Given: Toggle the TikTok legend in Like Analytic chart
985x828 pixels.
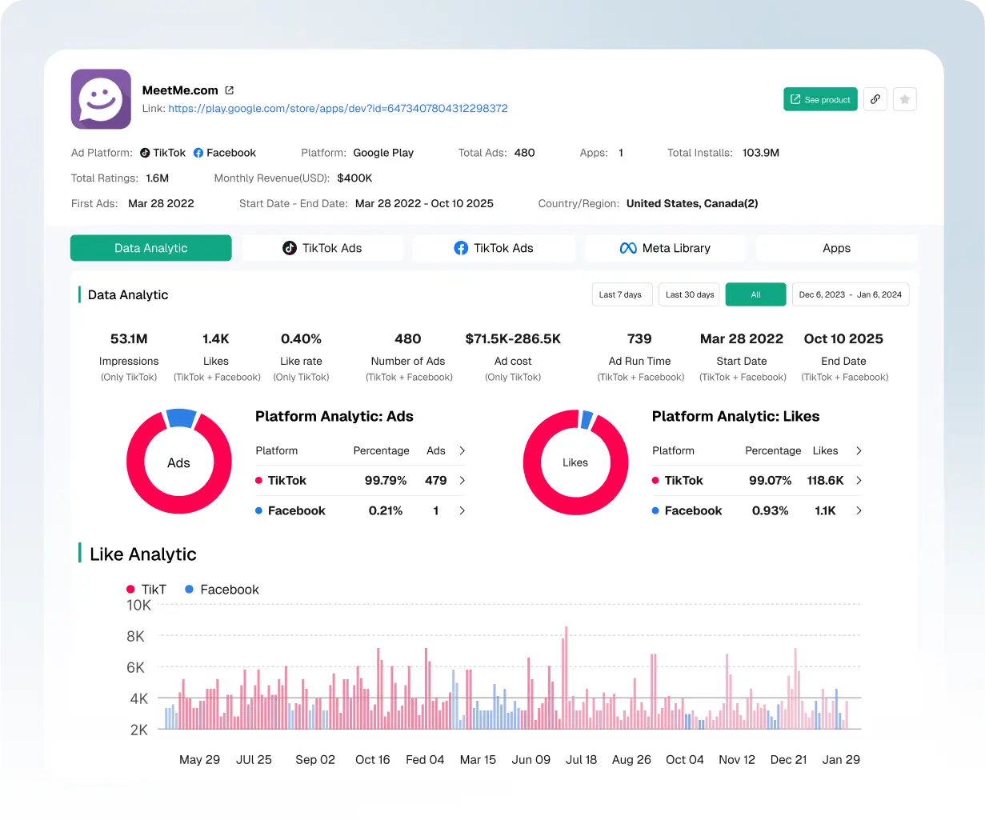Looking at the screenshot, I should point(146,590).
